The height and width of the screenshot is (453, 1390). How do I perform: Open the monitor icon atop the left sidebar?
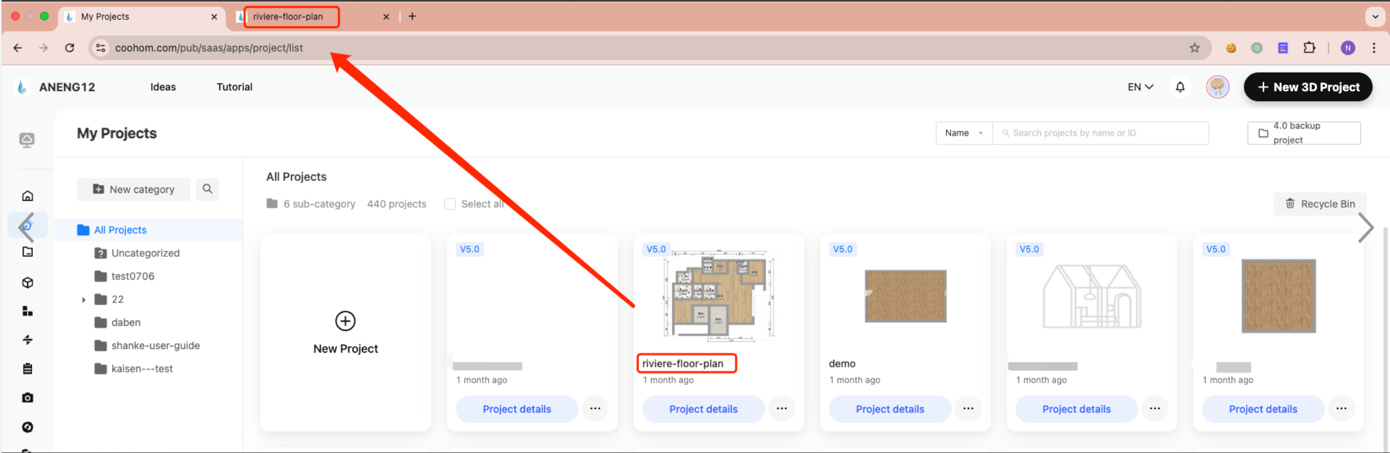pos(27,140)
